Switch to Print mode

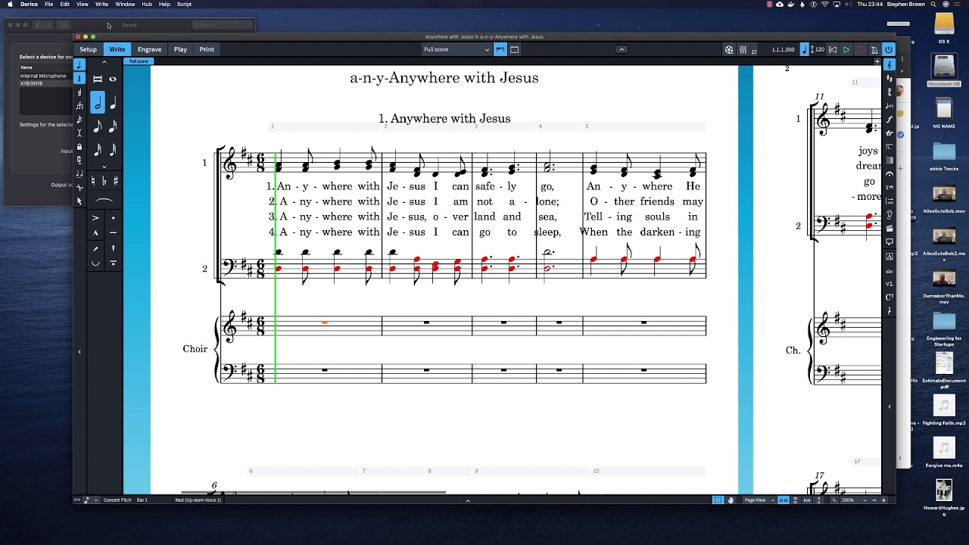click(207, 49)
